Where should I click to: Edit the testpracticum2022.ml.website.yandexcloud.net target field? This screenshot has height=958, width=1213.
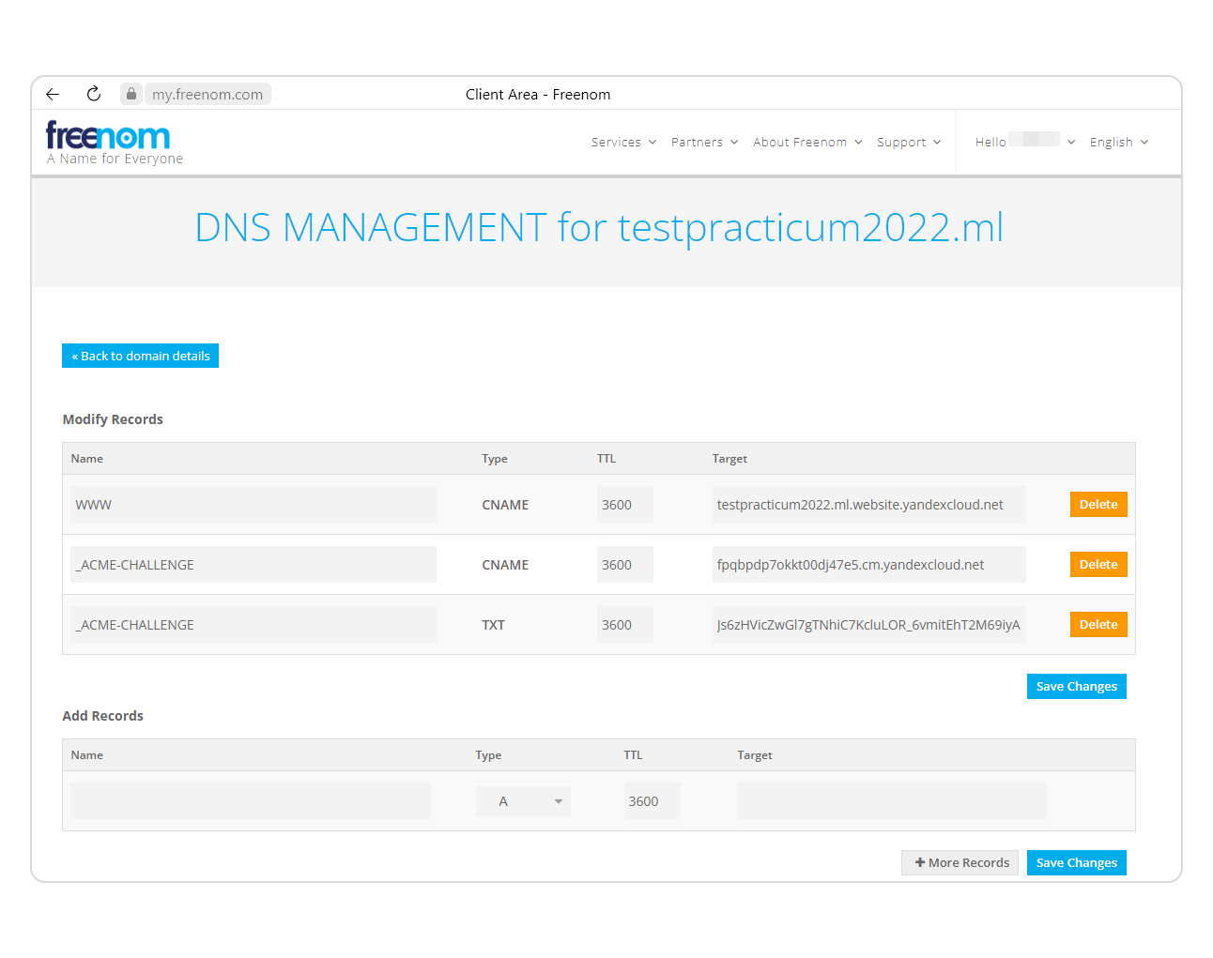tap(868, 505)
